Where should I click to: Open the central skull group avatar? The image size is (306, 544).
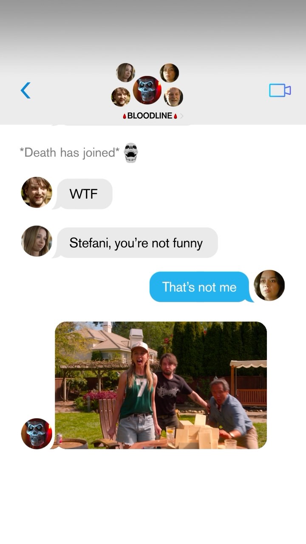click(147, 90)
